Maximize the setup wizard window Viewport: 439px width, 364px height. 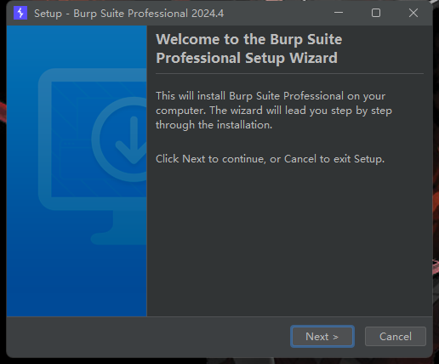tap(376, 13)
